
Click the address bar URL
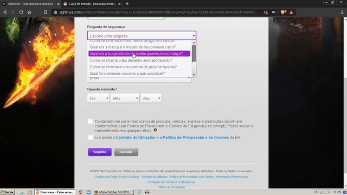pos(158,12)
